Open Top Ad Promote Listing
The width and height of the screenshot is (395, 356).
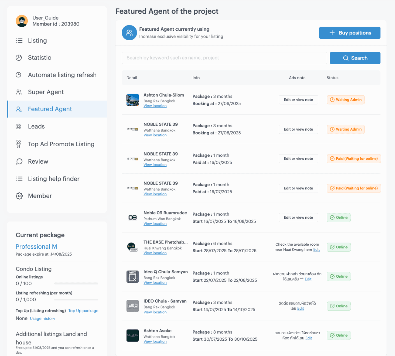[x=61, y=144]
